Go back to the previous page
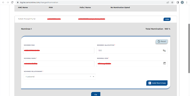The image size is (190, 96). tap(3, 2)
